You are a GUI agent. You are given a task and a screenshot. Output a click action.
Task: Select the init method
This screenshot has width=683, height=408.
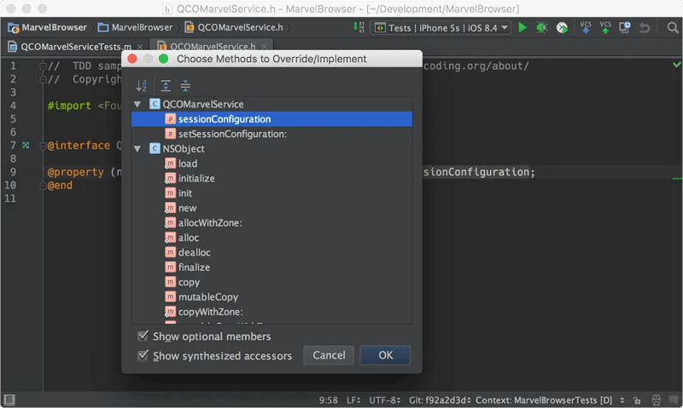pyautogui.click(x=271, y=193)
